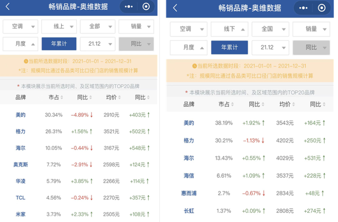Open the 销量 metric dropdown in left panel
Image resolution: width=338 pixels, height=222 pixels.
pyautogui.click(x=136, y=26)
